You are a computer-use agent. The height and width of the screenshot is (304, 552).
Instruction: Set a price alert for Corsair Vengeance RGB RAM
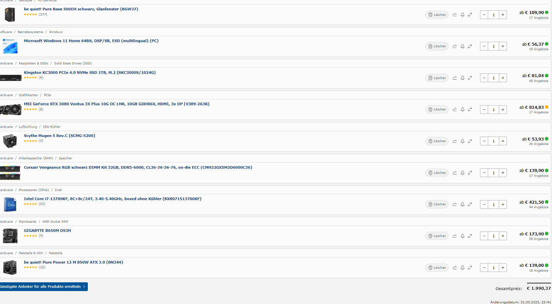click(463, 173)
